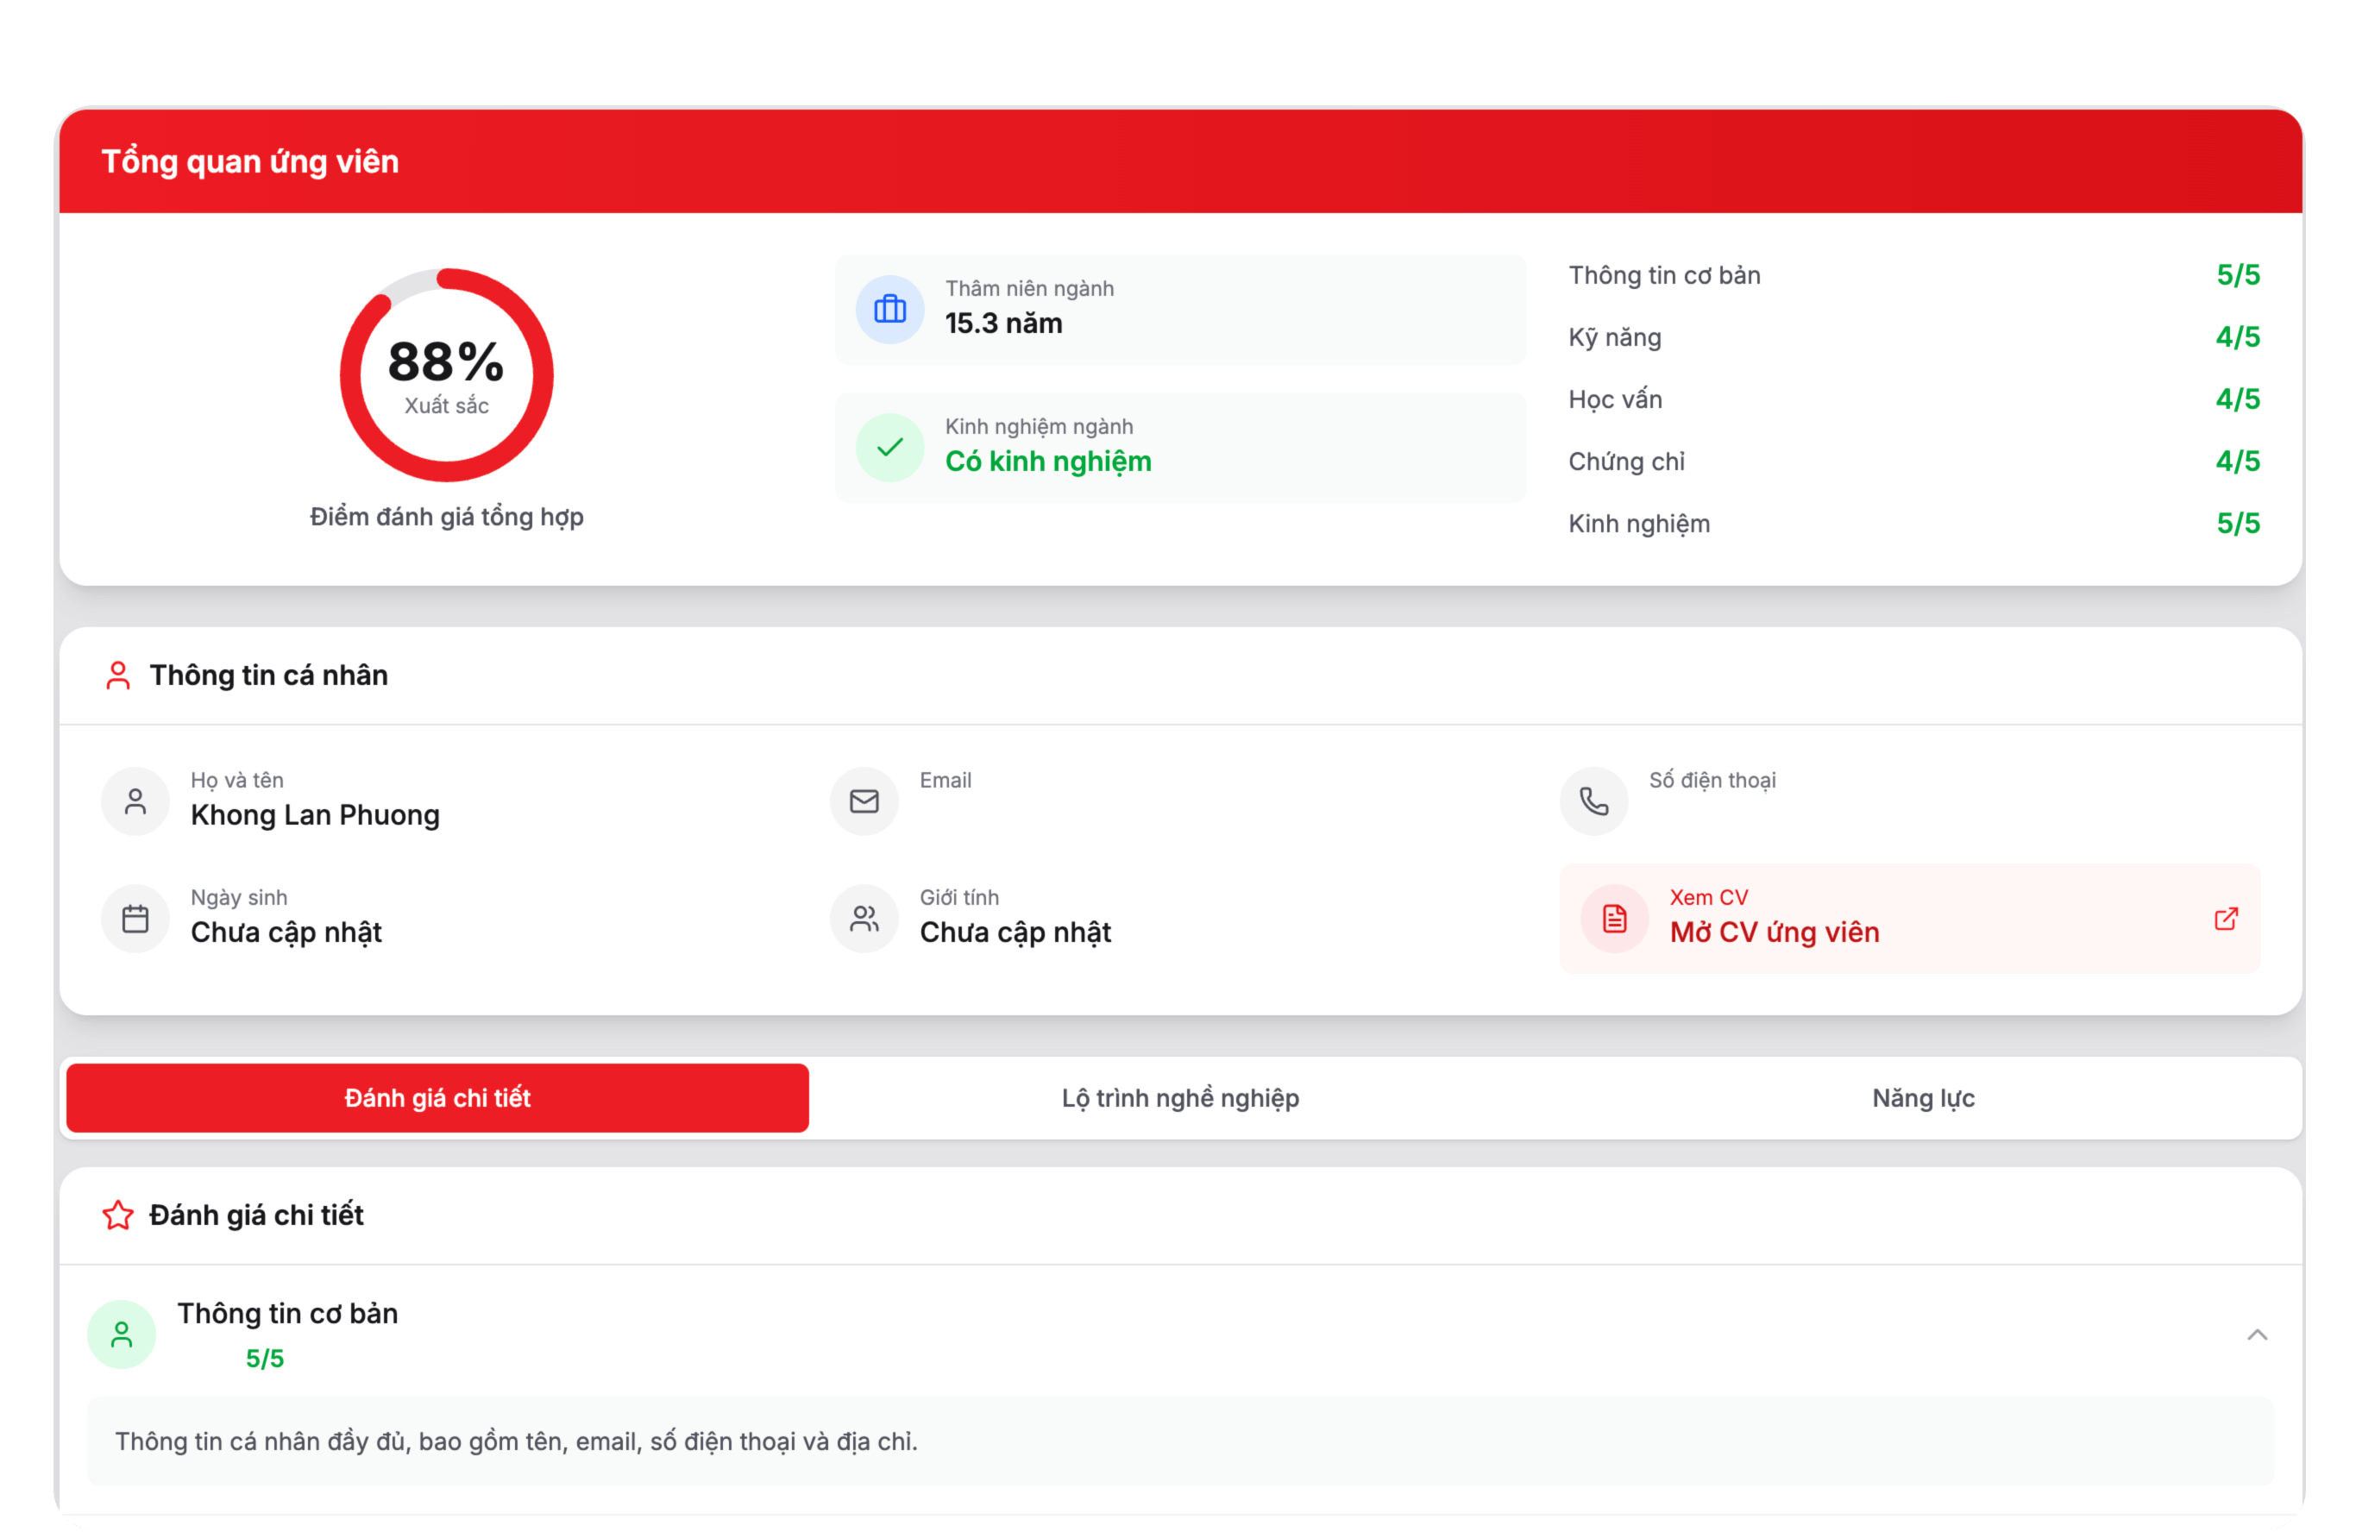The image size is (2356, 1532).
Task: Click the green checkmark icon for Kinh nghiệm ngành
Action: point(889,448)
